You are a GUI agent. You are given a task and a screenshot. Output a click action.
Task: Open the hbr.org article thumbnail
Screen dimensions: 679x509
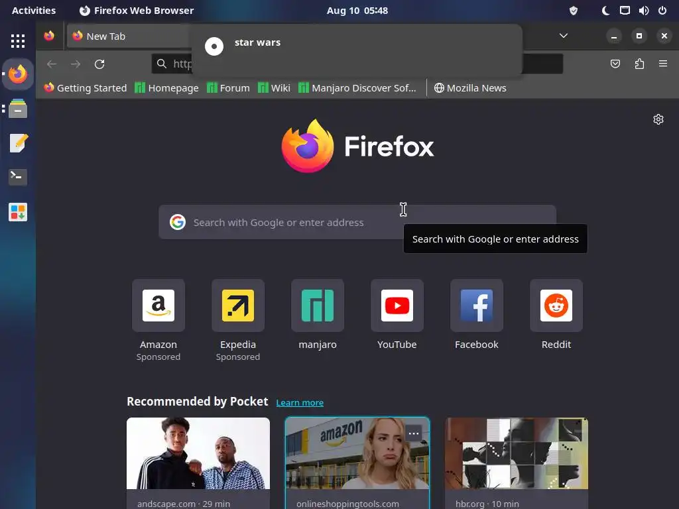pyautogui.click(x=516, y=453)
